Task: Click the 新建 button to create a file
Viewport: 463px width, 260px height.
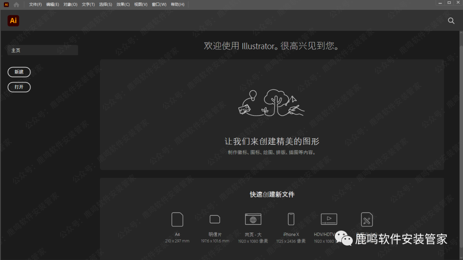Action: coord(19,72)
